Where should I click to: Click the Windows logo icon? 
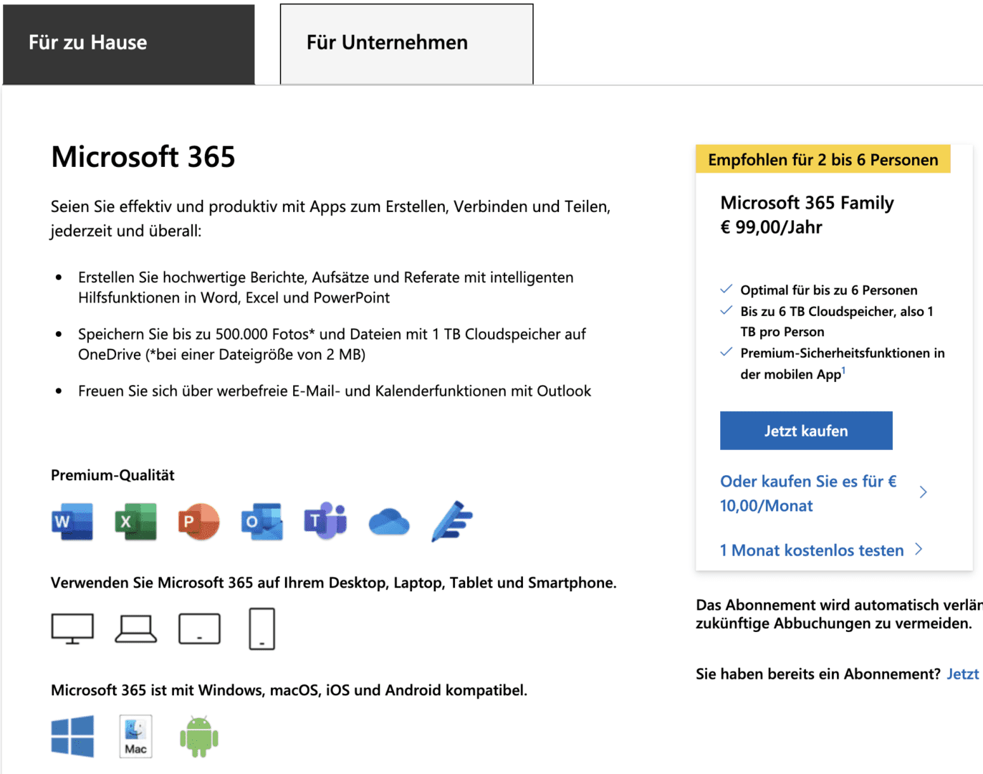pyautogui.click(x=72, y=736)
